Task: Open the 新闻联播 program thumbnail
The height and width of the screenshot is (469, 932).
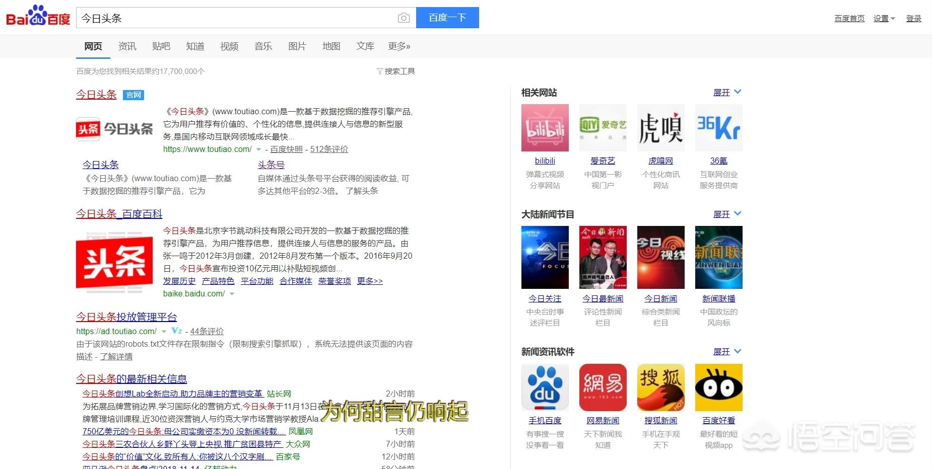Action: [718, 257]
